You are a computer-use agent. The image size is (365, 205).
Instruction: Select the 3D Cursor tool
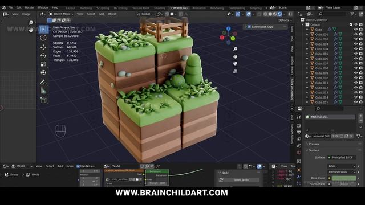[43, 38]
